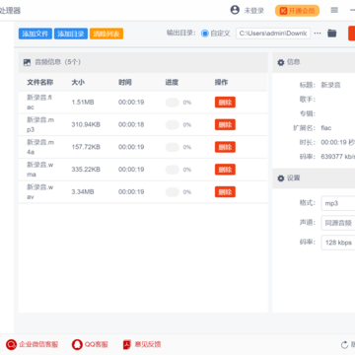The image size is (355, 355).
Task: Click the 音频信息 panel header icon
Action: coord(27,62)
